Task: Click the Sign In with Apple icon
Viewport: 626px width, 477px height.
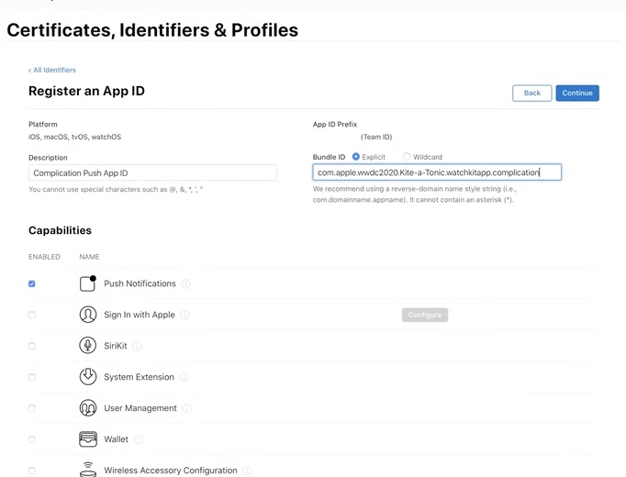Action: (88, 315)
